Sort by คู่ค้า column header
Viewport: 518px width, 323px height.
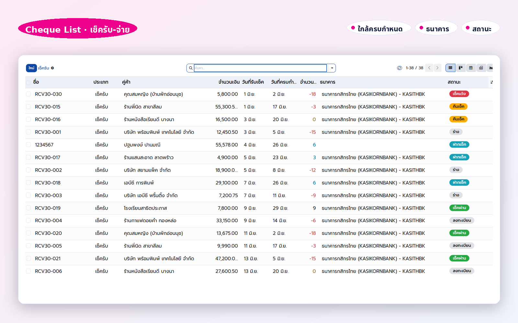126,82
